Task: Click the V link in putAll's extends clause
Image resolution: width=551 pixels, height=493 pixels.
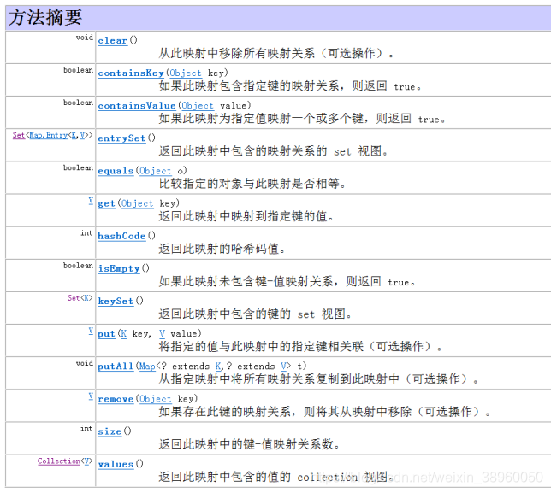Action: click(x=283, y=367)
